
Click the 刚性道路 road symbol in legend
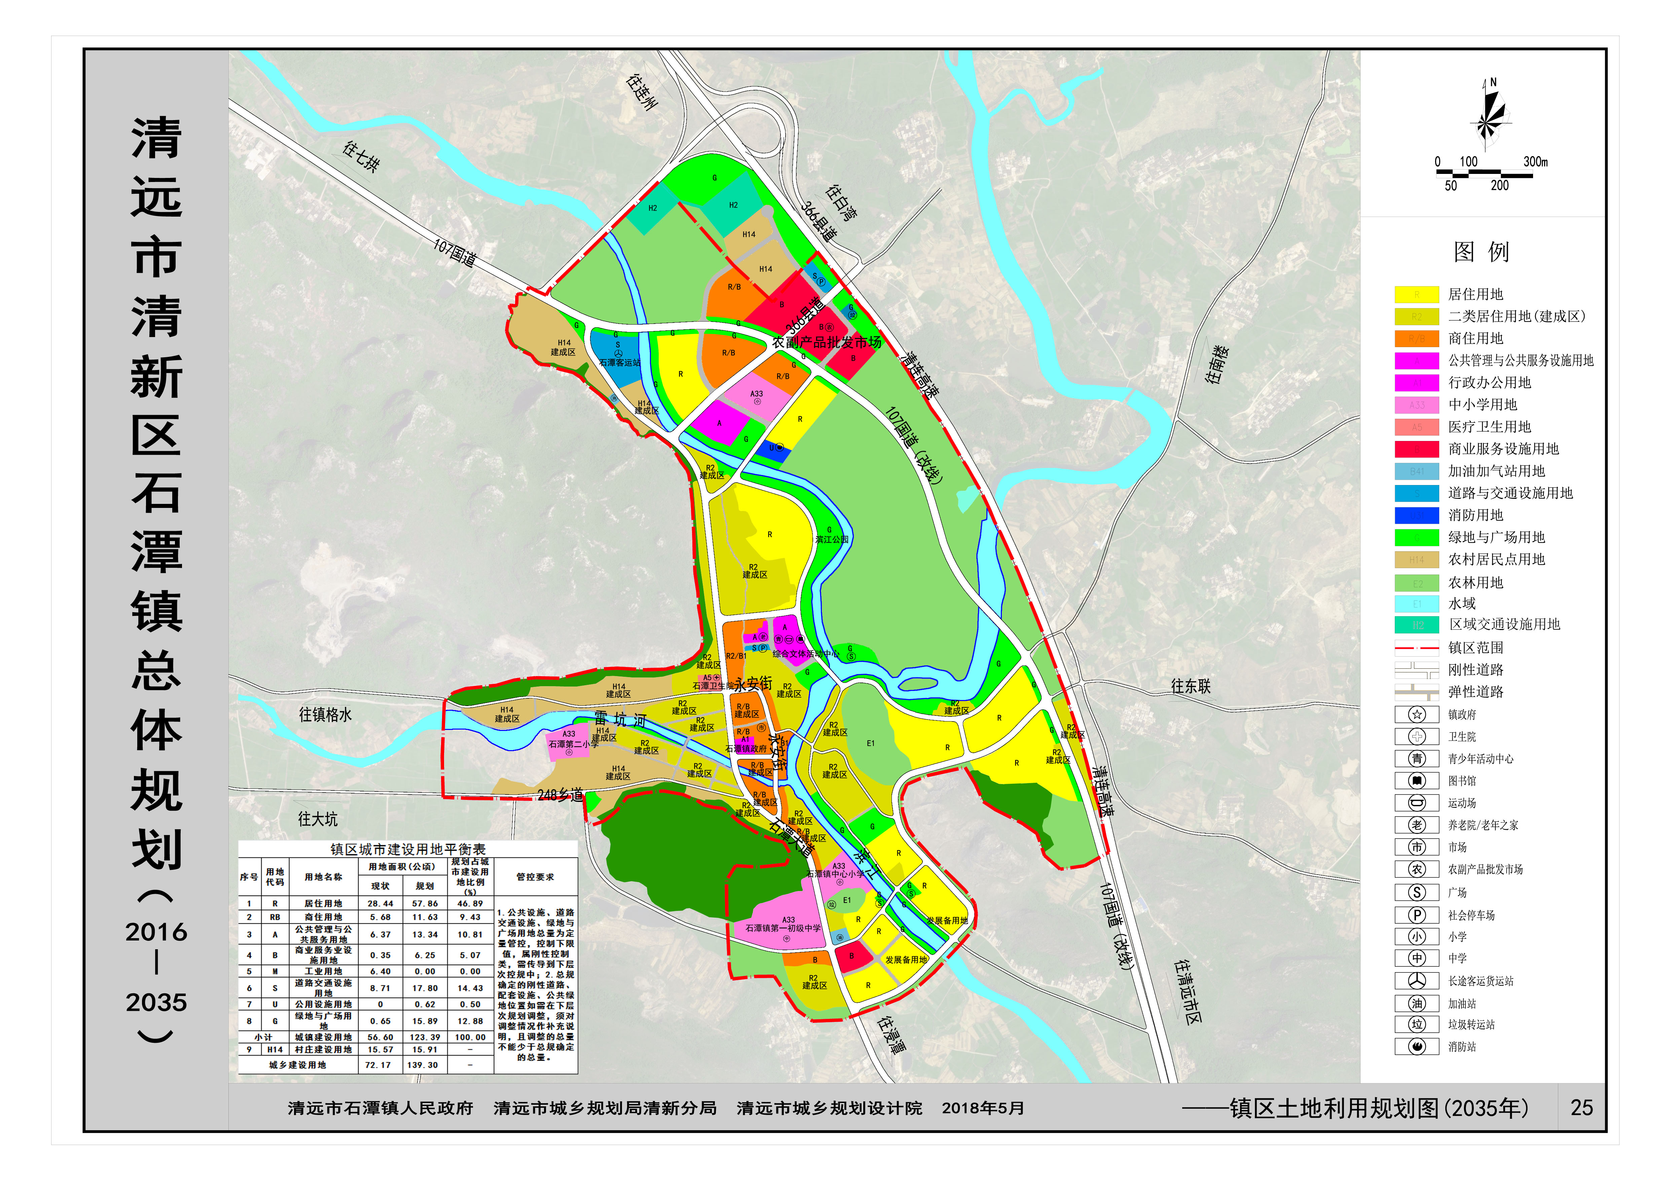1416,669
